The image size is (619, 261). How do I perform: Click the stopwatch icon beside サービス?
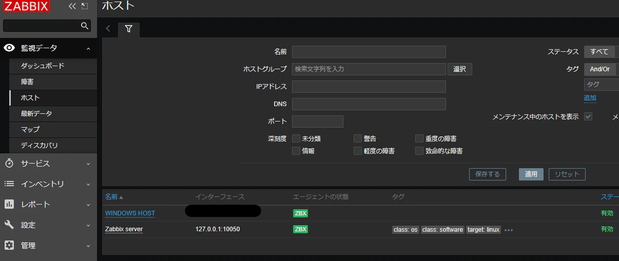(9, 163)
